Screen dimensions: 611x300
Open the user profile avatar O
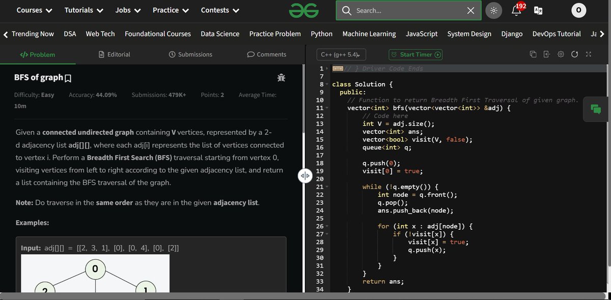point(578,10)
